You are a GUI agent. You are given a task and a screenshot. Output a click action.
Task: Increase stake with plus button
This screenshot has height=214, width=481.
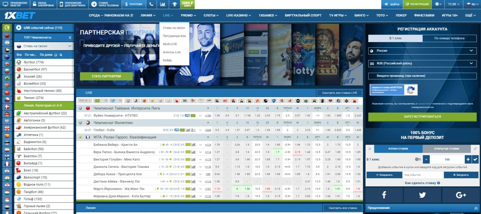click(468, 159)
